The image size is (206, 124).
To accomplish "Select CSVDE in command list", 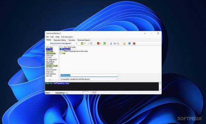I will coord(49,57).
